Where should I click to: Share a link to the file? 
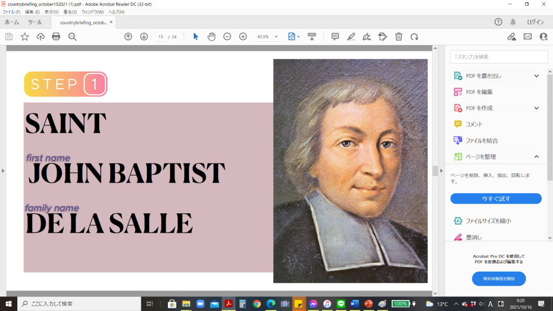click(512, 37)
